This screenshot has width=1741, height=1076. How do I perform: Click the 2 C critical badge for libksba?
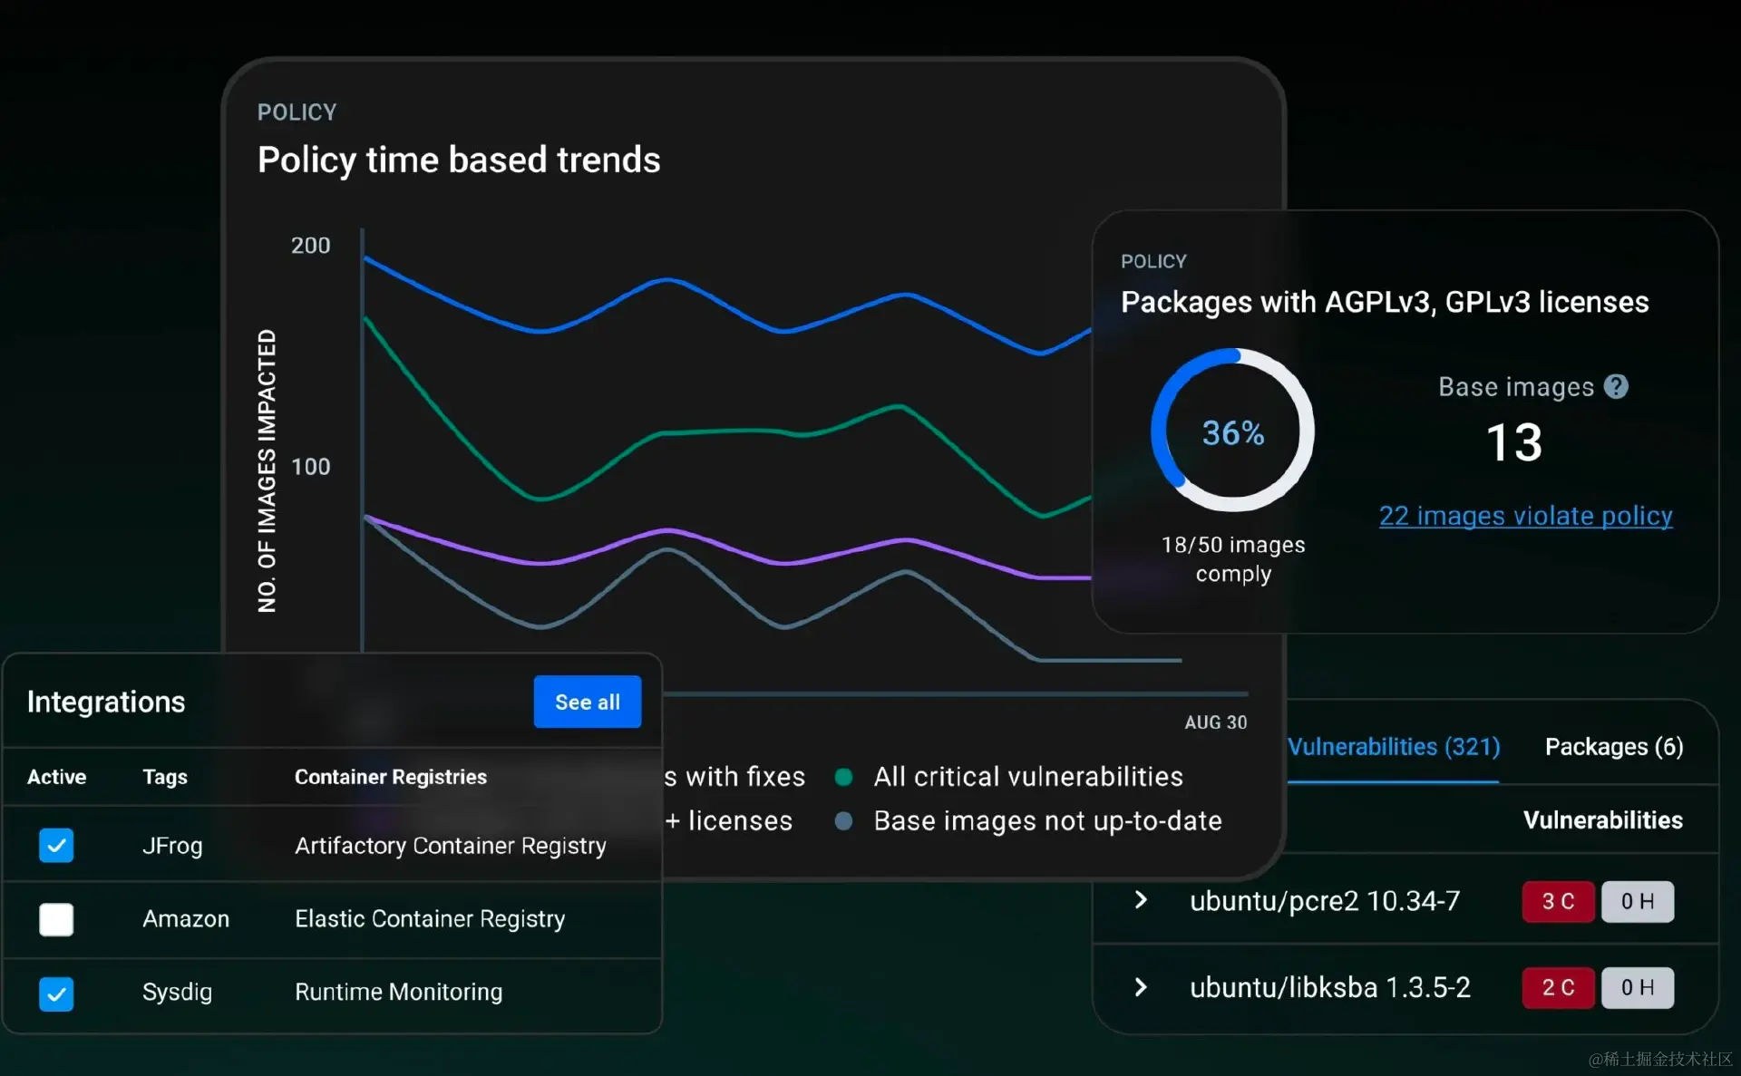click(x=1558, y=987)
